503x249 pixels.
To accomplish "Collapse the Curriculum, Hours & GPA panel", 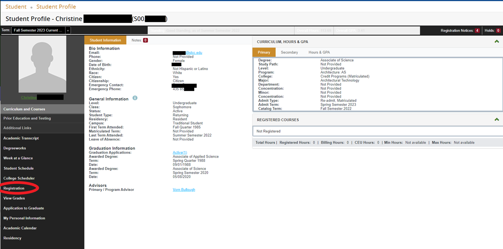I will point(496,41).
